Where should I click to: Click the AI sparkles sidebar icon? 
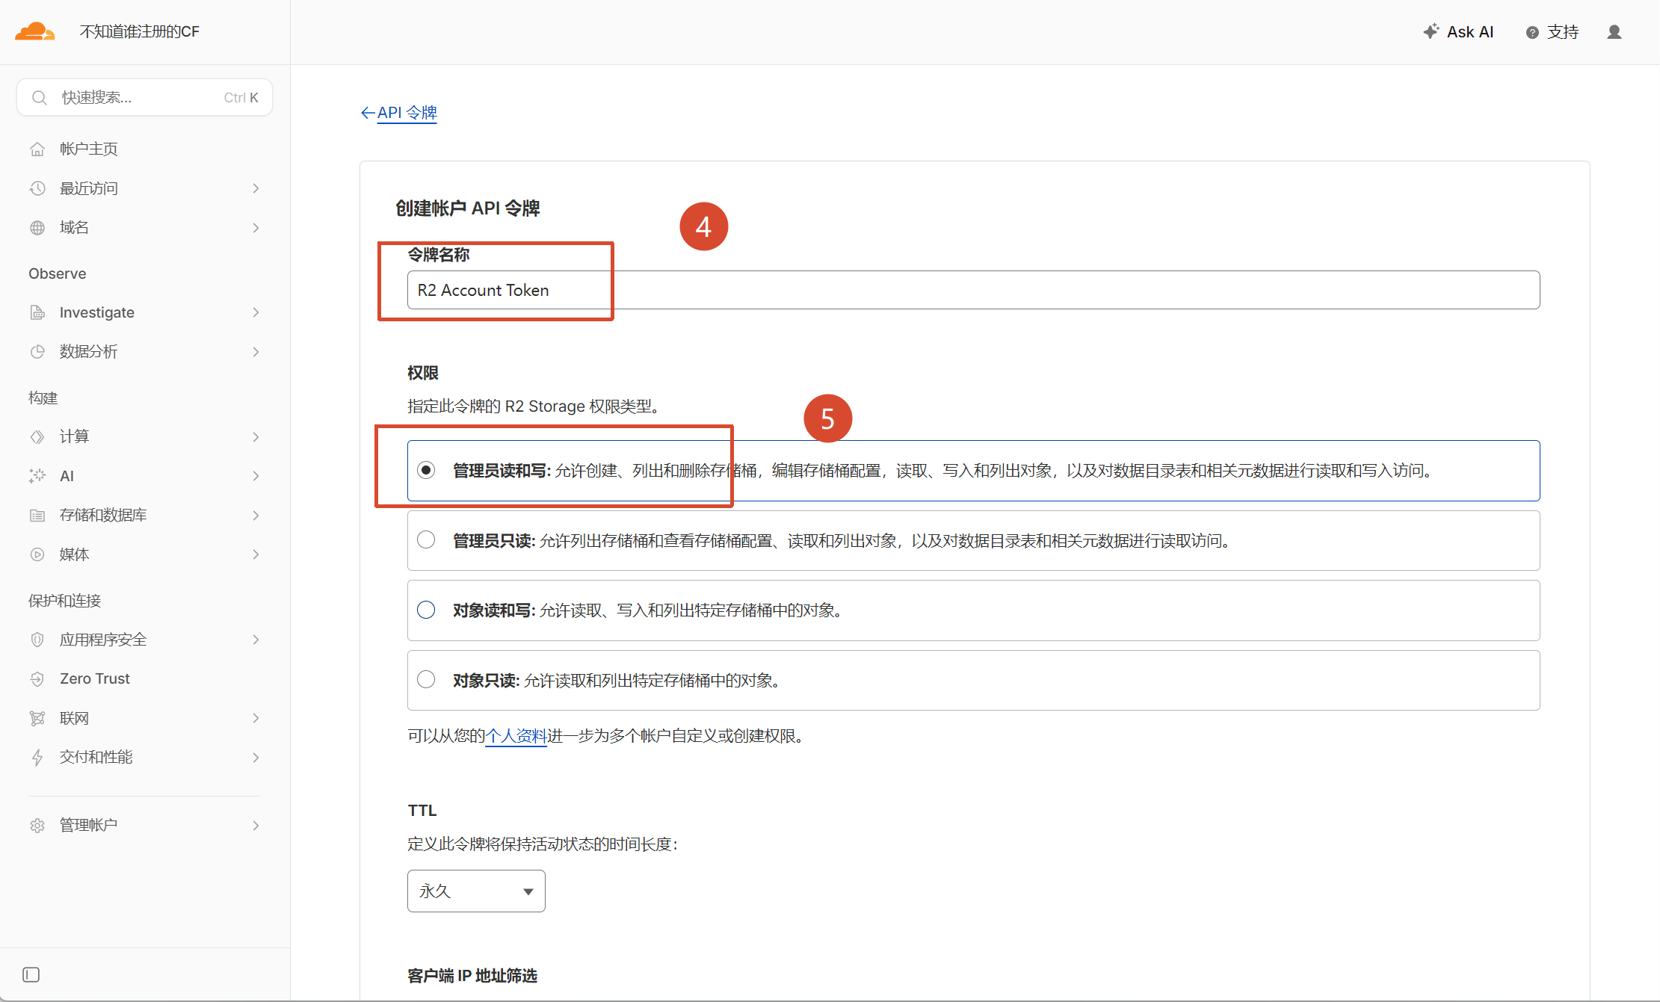pyautogui.click(x=37, y=476)
